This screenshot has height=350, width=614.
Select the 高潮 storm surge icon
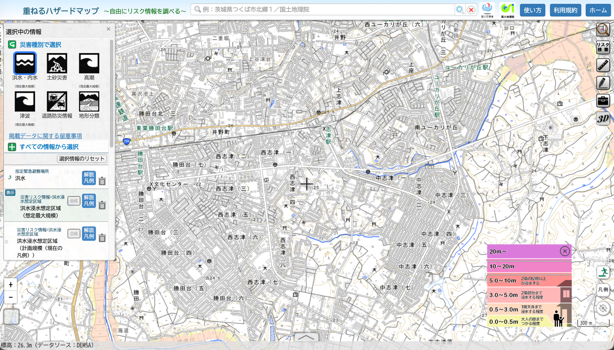89,63
